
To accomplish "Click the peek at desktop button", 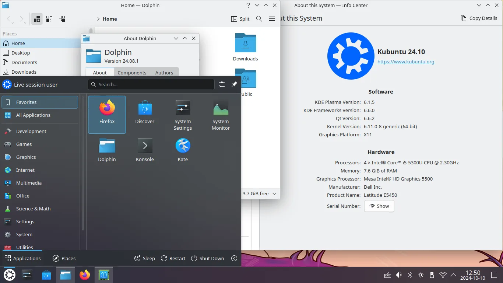I will 494,275.
